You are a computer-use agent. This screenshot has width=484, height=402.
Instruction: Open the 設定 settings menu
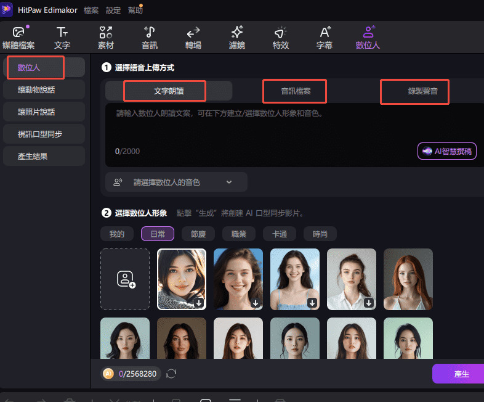pyautogui.click(x=113, y=10)
